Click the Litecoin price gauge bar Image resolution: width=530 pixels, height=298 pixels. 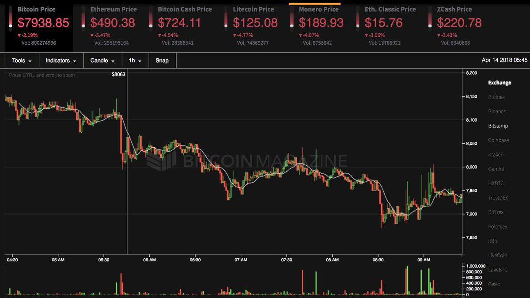tap(226, 18)
